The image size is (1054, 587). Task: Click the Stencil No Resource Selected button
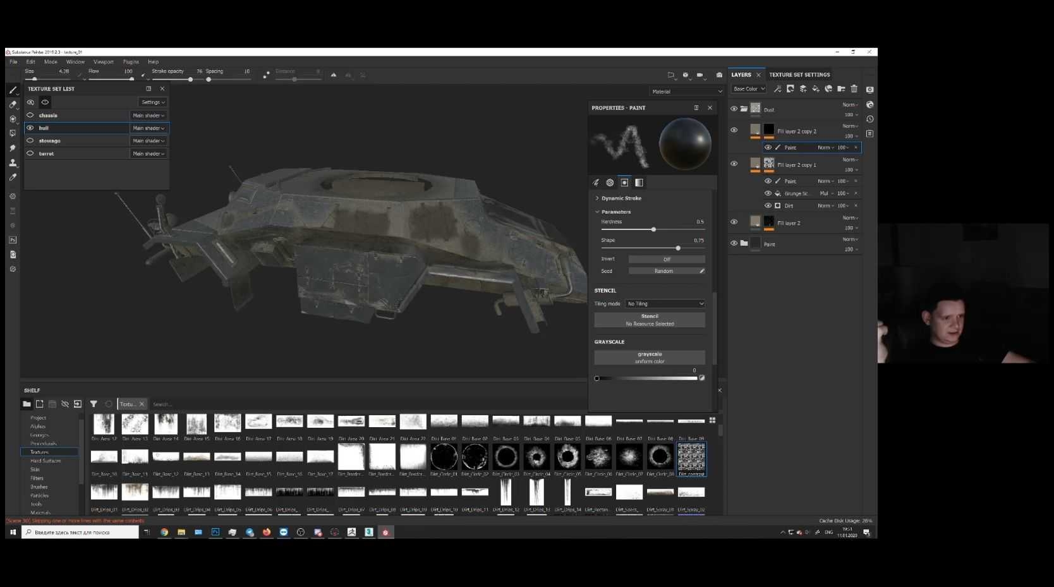[x=650, y=320]
